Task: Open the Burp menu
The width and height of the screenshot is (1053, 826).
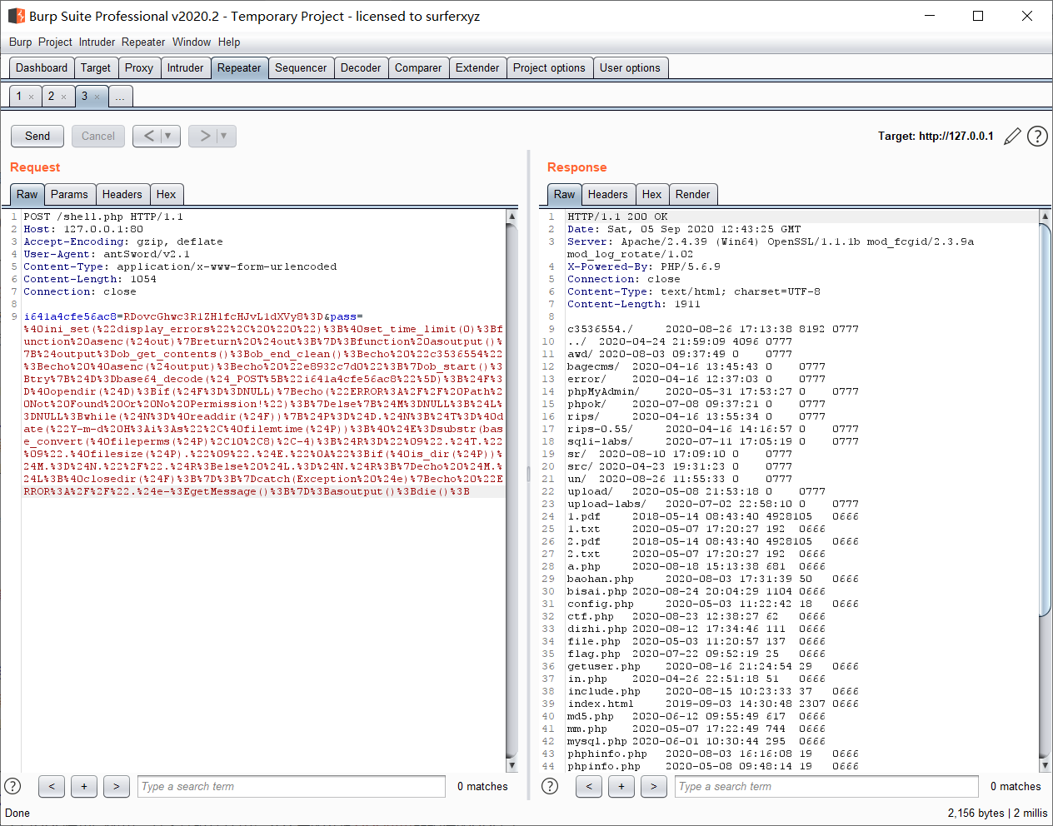Action: click(x=20, y=42)
